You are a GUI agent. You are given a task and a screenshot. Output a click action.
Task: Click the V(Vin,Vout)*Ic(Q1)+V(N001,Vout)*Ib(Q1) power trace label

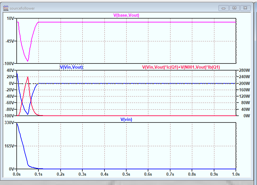tap(181, 67)
